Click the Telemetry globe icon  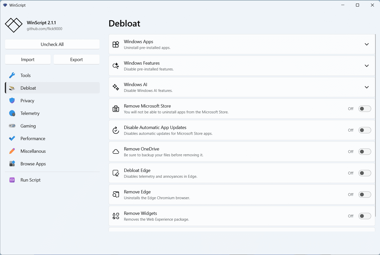pos(12,113)
